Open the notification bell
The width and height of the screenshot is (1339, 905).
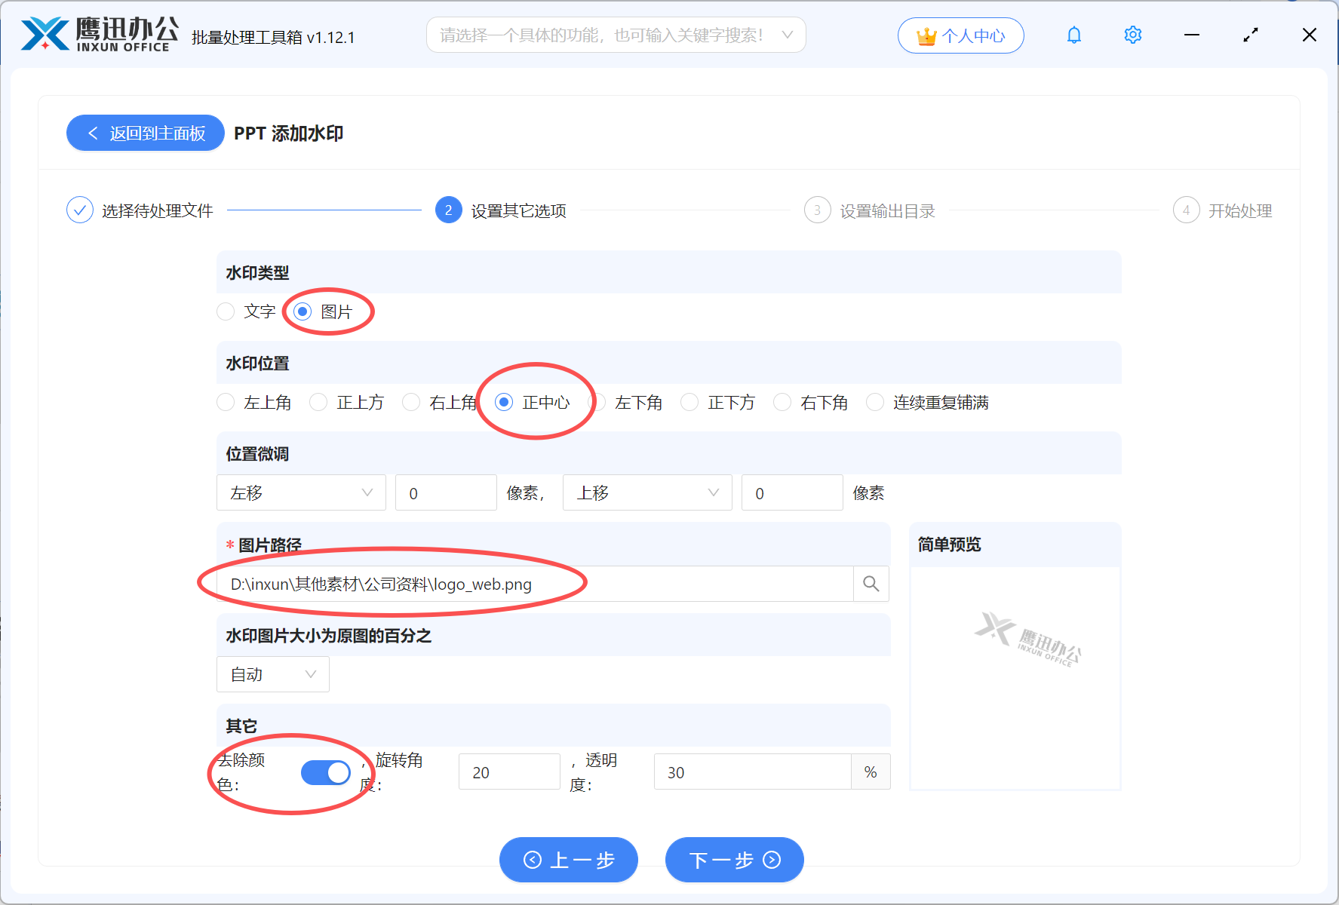[1073, 35]
